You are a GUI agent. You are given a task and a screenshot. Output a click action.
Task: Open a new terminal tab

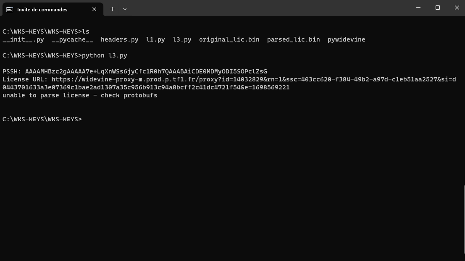pyautogui.click(x=112, y=9)
